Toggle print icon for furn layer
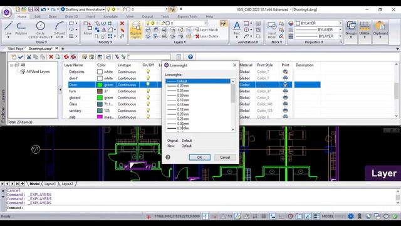This screenshot has width=401, height=226. point(285,91)
